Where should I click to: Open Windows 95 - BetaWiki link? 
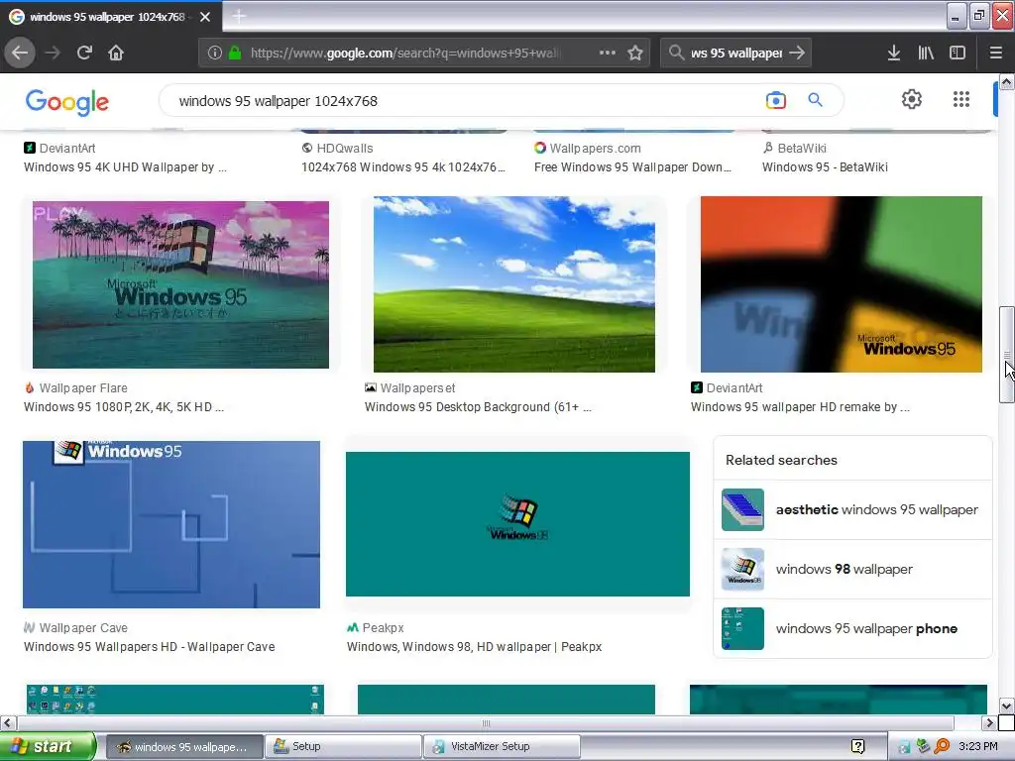825,166
